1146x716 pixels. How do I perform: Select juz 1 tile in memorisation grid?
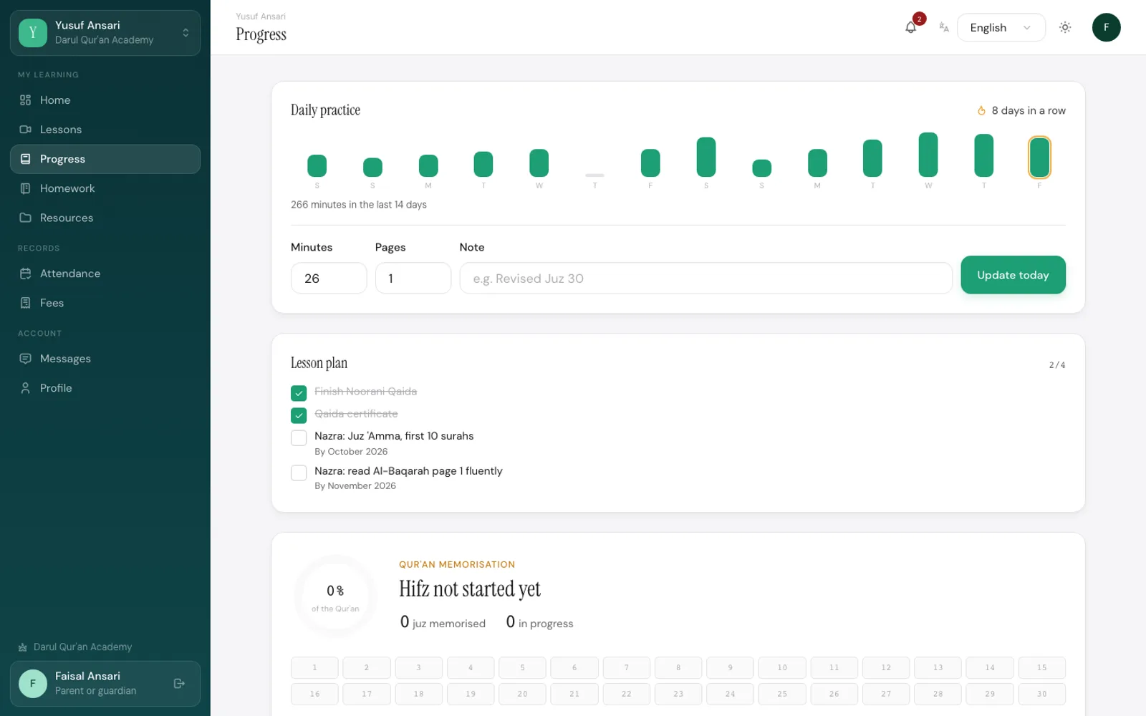click(x=314, y=667)
